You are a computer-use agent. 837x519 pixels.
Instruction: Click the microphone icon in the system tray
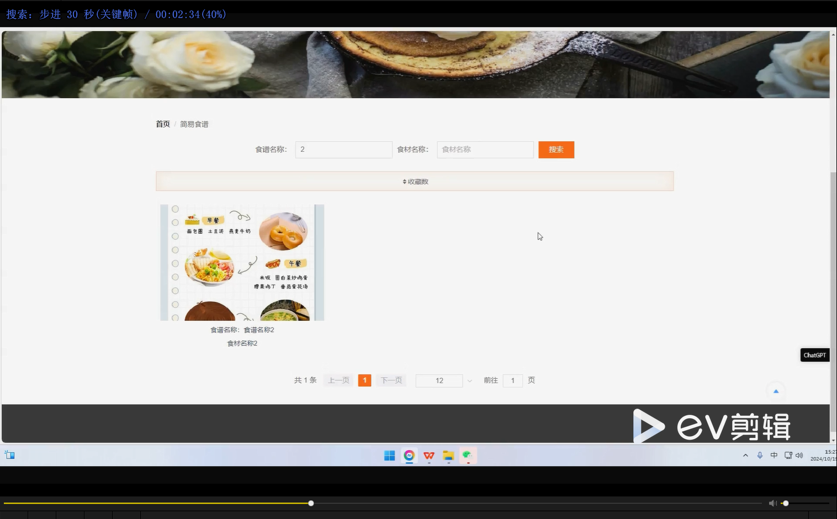760,455
